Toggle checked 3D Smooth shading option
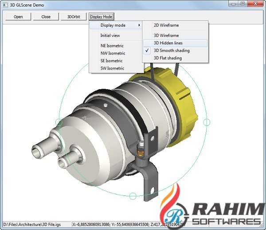 click(175, 51)
